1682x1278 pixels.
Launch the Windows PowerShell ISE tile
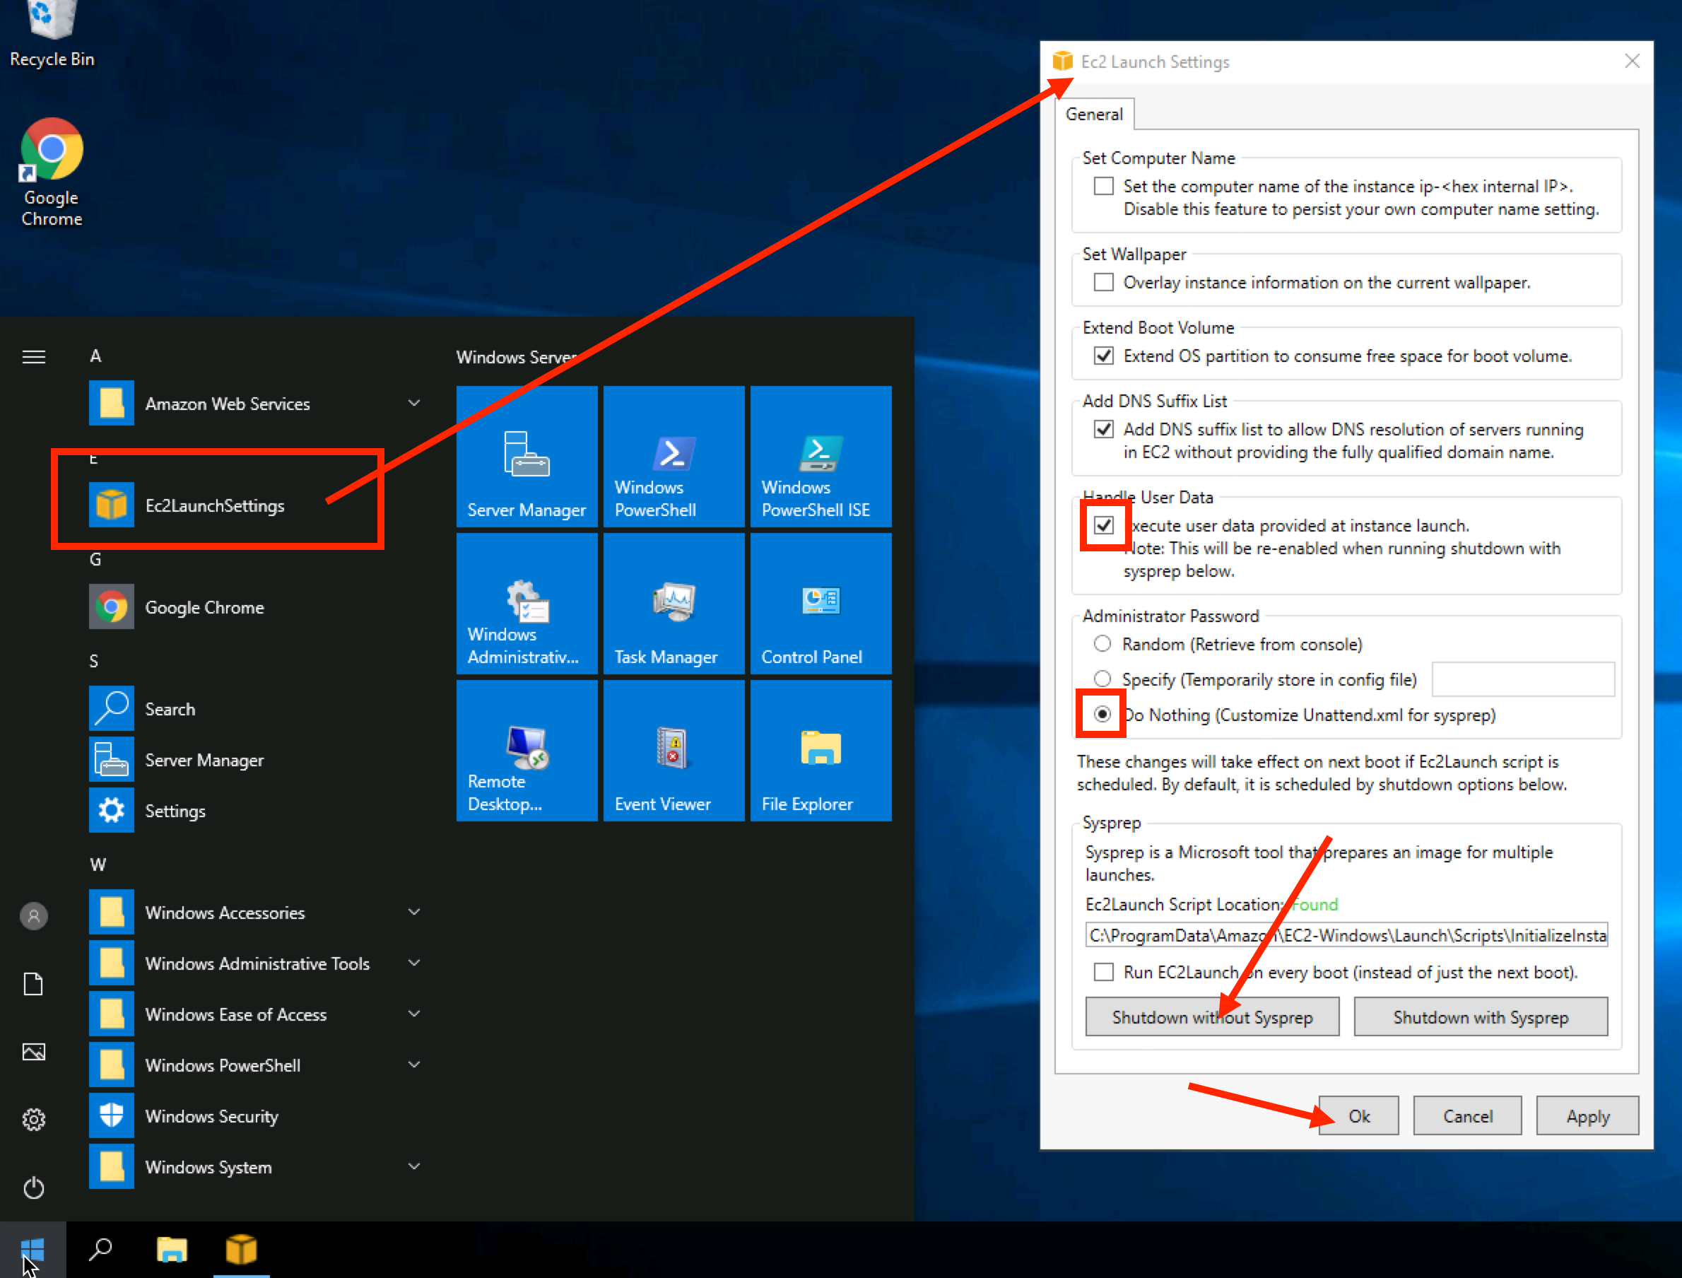pos(821,456)
